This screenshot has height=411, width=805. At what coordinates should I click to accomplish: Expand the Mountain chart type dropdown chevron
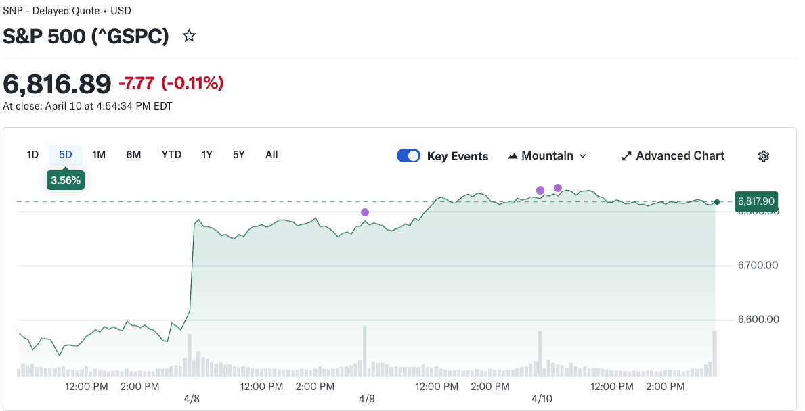583,156
